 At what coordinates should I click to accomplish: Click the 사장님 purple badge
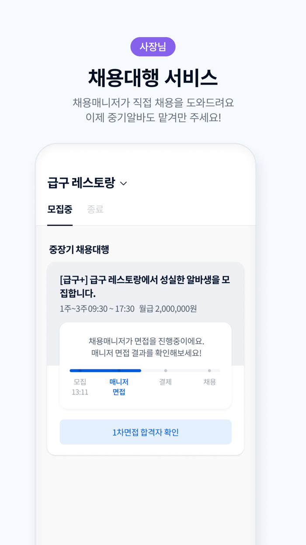[x=153, y=46]
